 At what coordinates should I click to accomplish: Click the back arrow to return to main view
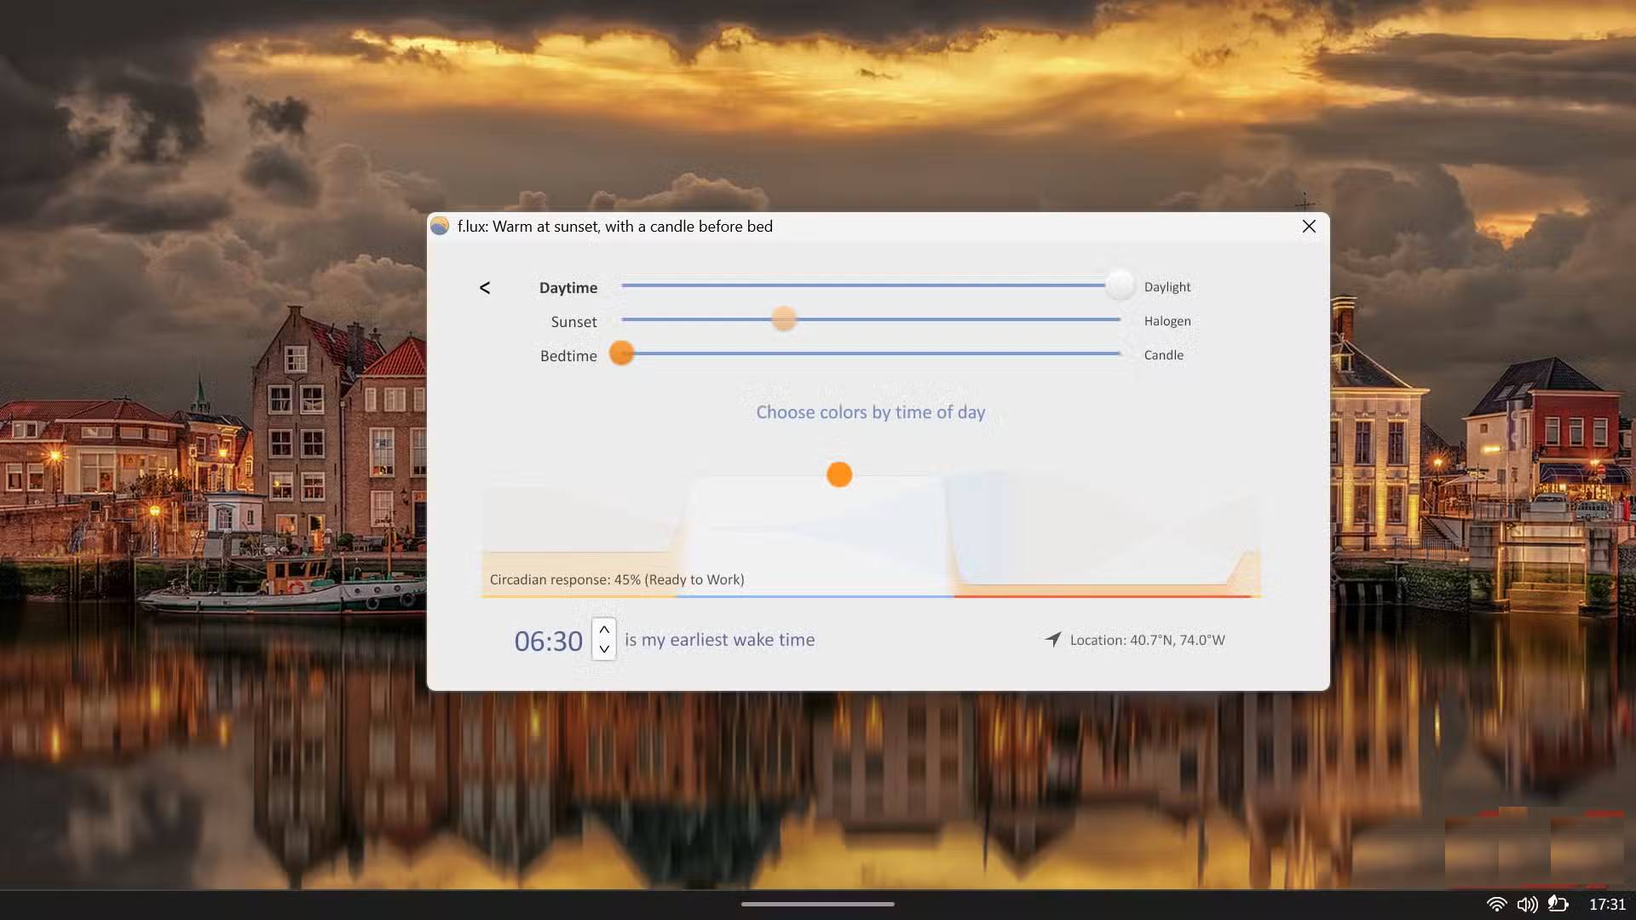point(485,288)
